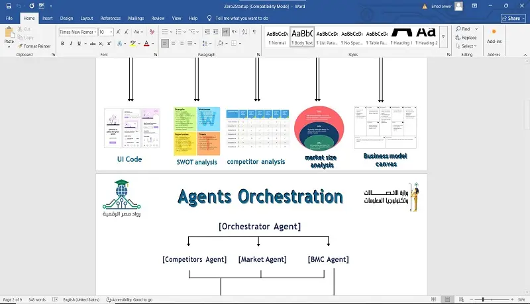Collapse the ribbon with the chevron
Screen dimensions: 530x304
tap(525, 55)
